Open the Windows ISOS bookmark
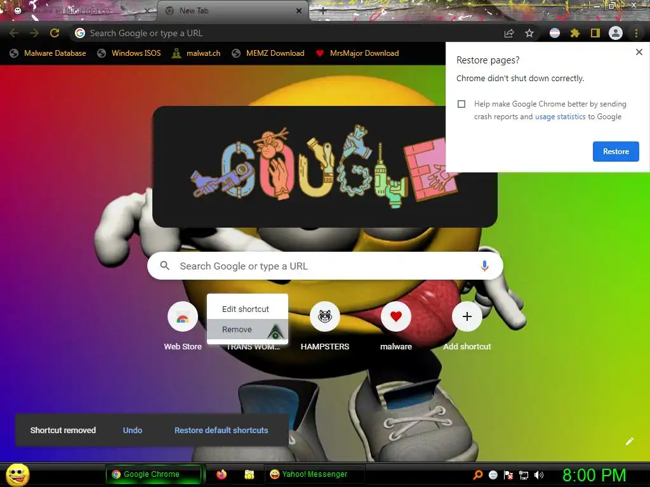650x487 pixels. pos(129,53)
